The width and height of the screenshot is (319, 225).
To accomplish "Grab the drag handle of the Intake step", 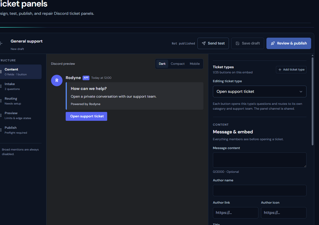I will coord(1,86).
